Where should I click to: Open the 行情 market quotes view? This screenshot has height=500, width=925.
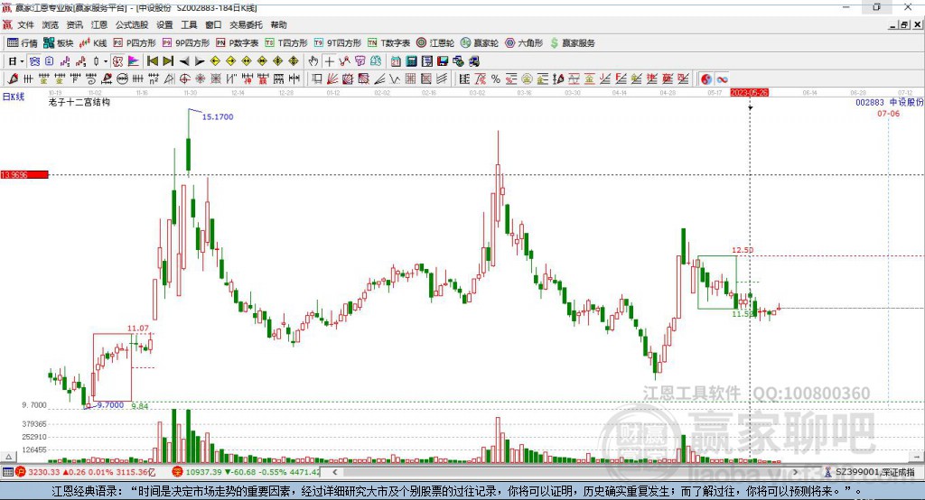22,43
